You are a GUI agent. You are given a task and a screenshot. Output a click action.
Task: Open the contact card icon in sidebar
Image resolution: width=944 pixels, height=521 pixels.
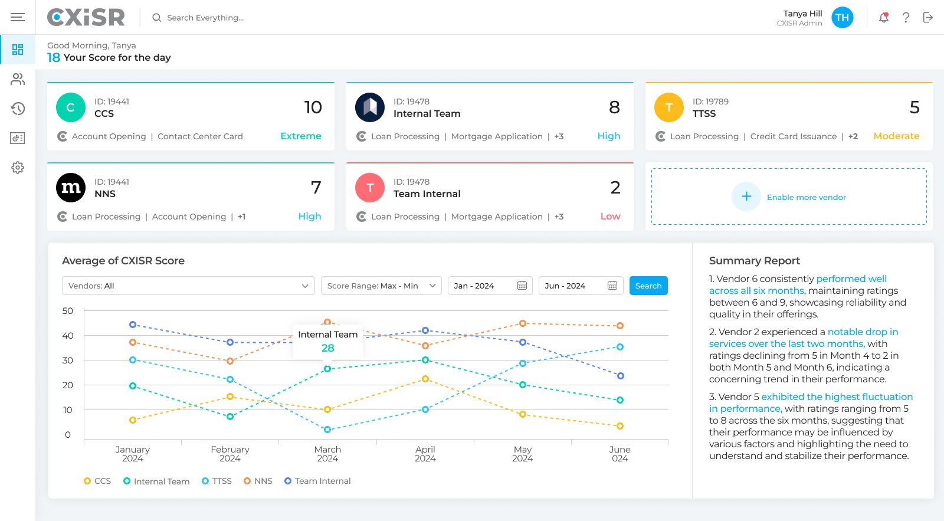pyautogui.click(x=18, y=138)
